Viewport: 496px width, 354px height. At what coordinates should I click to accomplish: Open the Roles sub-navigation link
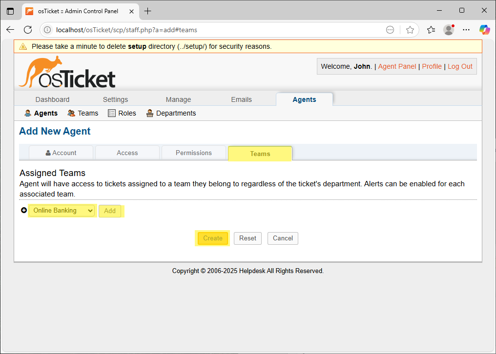tap(127, 113)
